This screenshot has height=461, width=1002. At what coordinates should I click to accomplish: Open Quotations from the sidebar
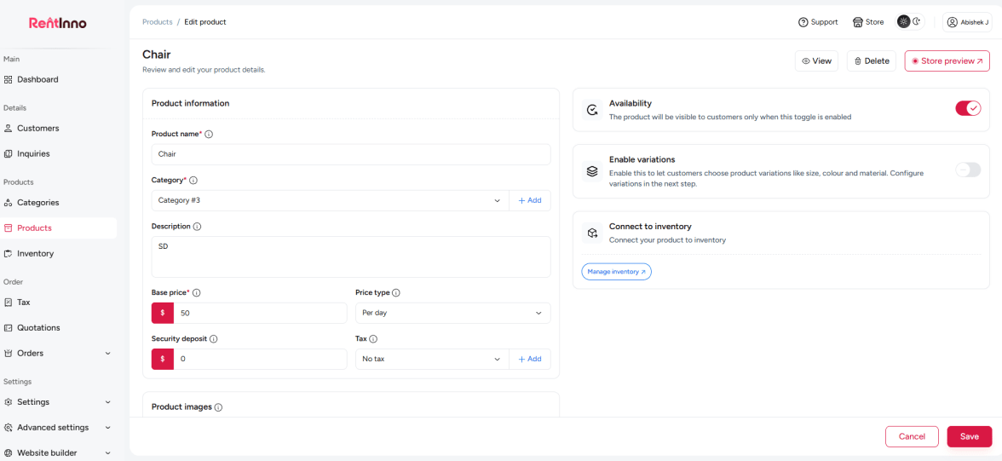(58, 328)
